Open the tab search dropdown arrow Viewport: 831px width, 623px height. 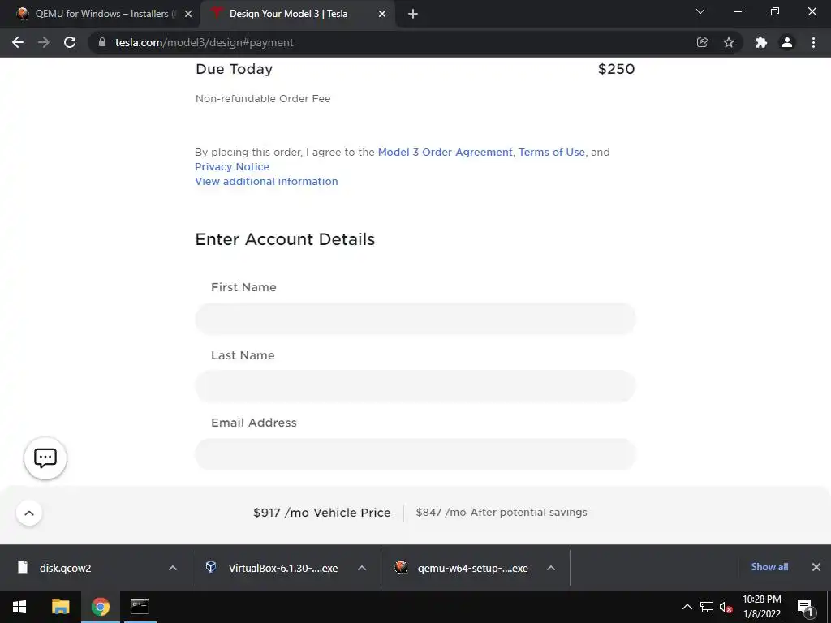point(700,11)
